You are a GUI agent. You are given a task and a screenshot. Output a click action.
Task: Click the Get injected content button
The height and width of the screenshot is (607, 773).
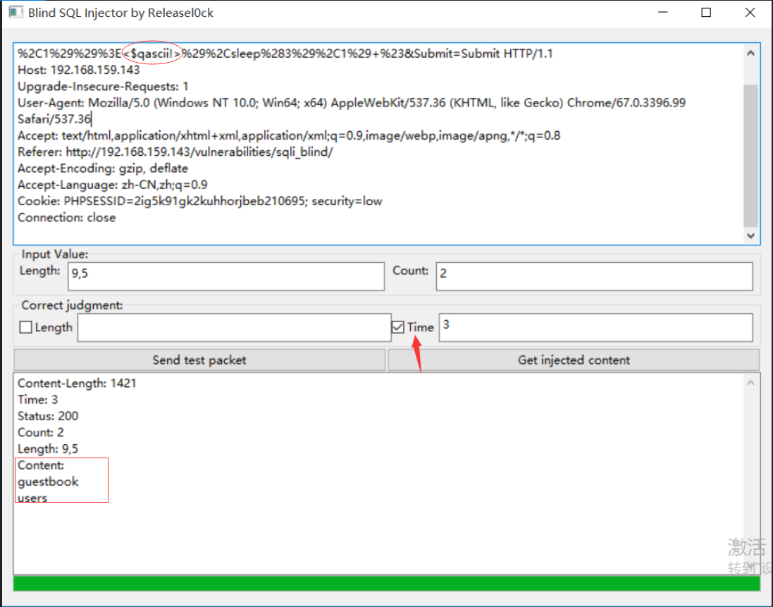pos(574,360)
